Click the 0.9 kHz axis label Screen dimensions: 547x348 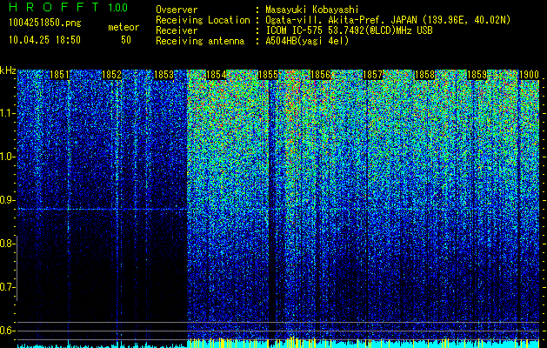[7, 200]
